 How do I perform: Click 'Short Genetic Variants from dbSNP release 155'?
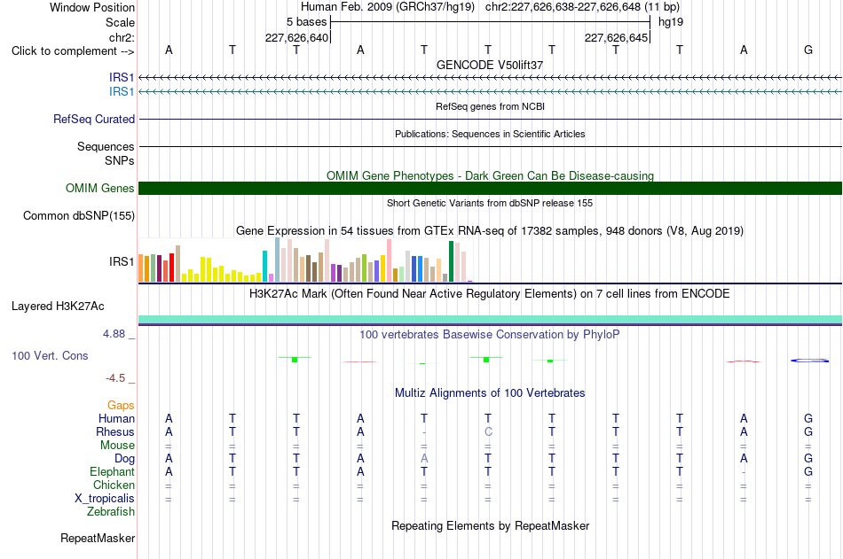[x=490, y=203]
